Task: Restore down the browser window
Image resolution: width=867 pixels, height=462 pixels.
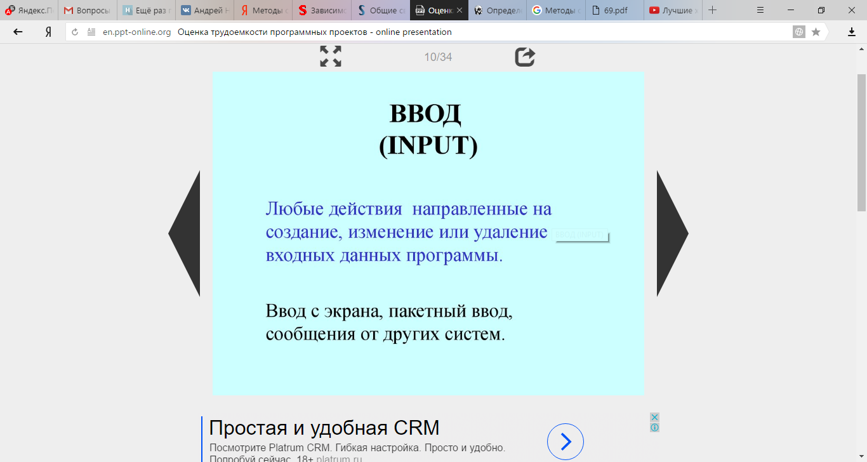Action: point(821,10)
